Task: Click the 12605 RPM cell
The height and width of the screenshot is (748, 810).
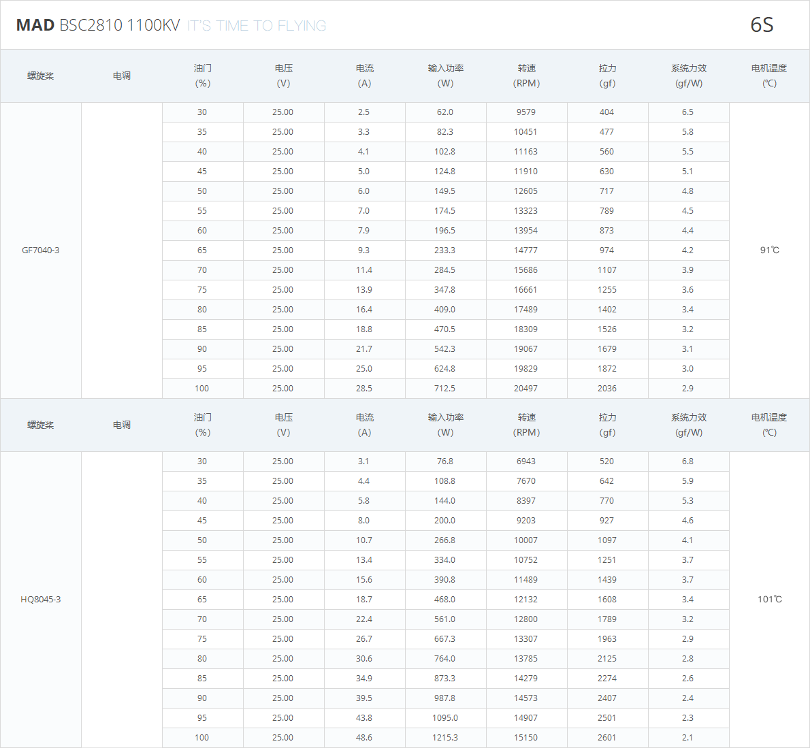Action: tap(526, 191)
